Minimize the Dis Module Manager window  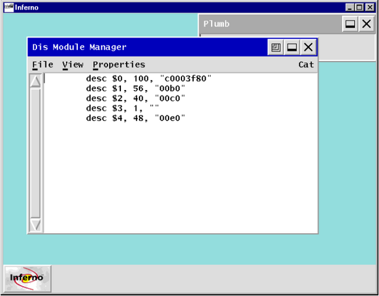coord(292,47)
